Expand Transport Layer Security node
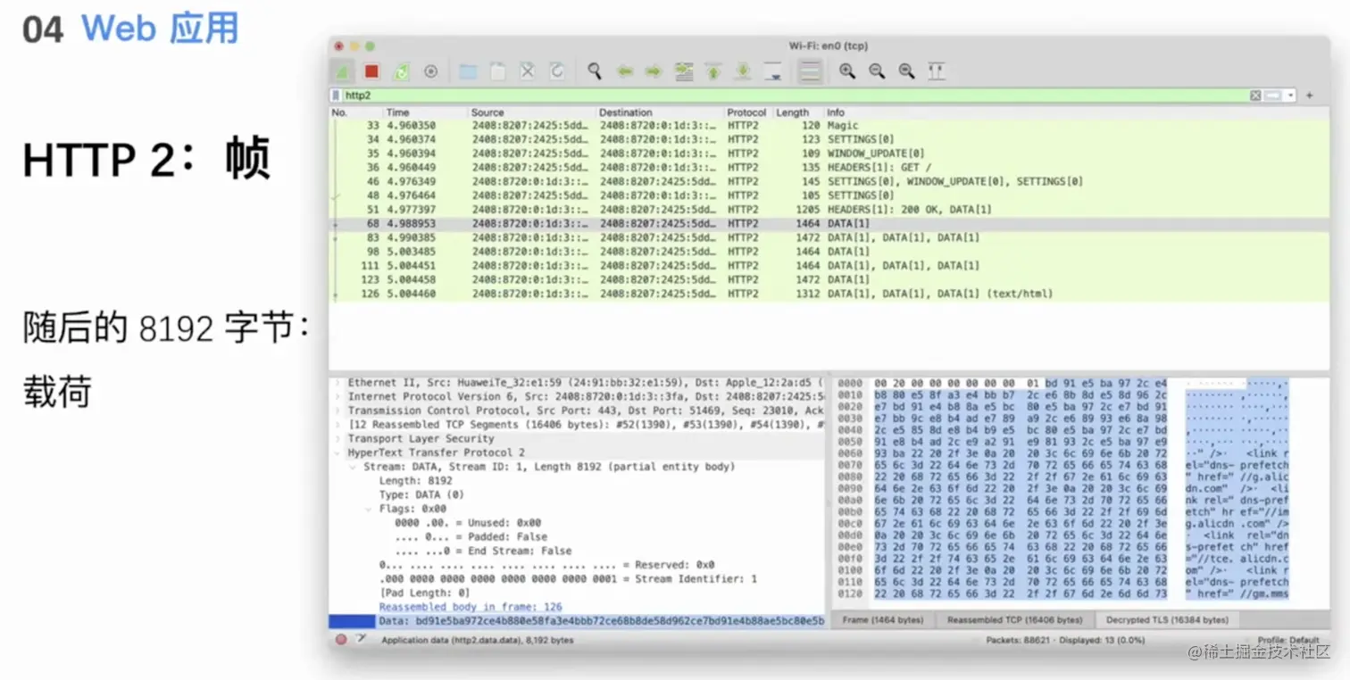1350x680 pixels. click(337, 438)
